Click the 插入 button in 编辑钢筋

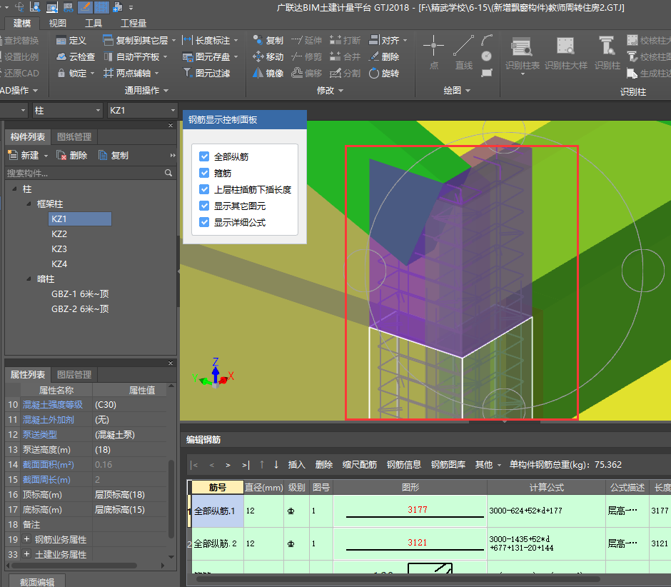click(296, 465)
